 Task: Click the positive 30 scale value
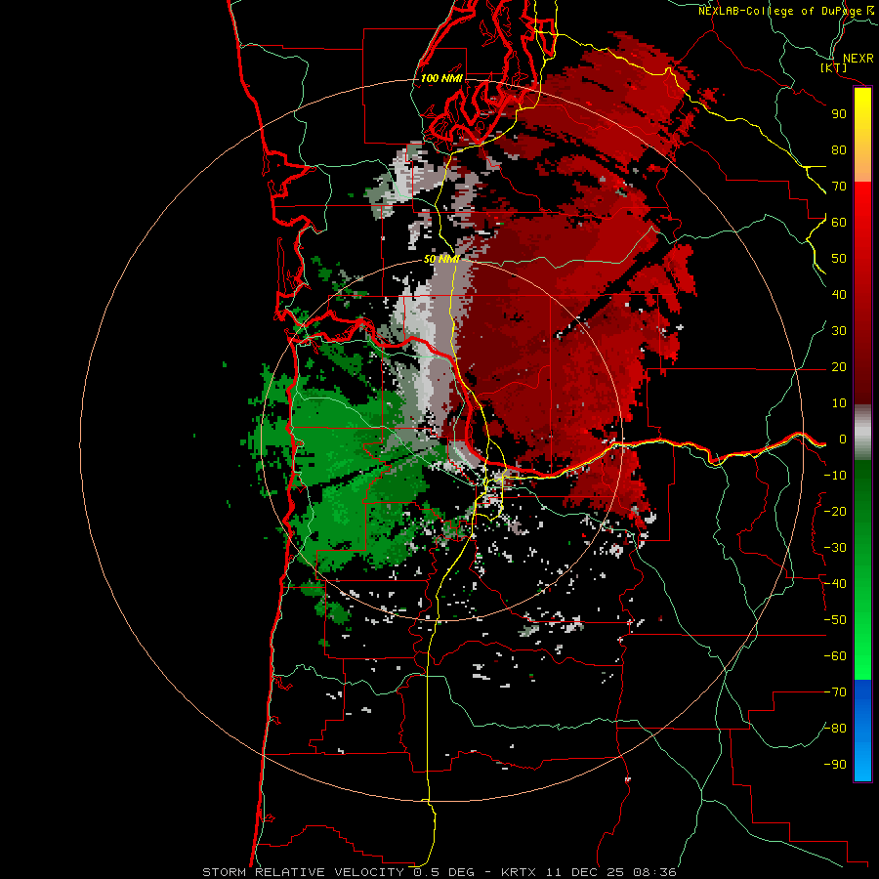[x=839, y=331]
